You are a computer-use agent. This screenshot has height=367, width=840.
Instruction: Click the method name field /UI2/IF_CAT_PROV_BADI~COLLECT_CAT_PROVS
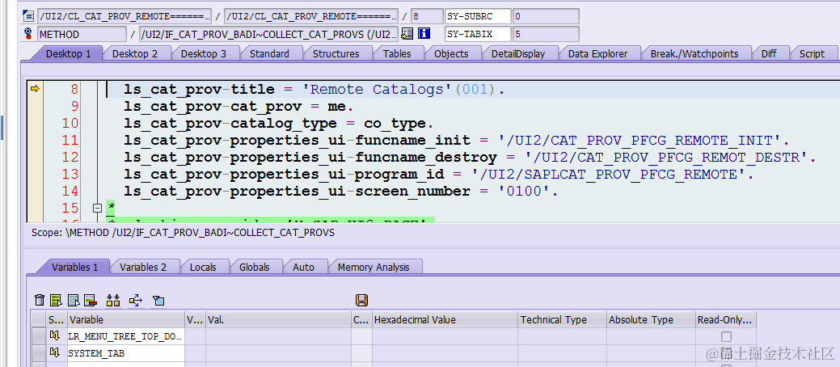(x=269, y=34)
